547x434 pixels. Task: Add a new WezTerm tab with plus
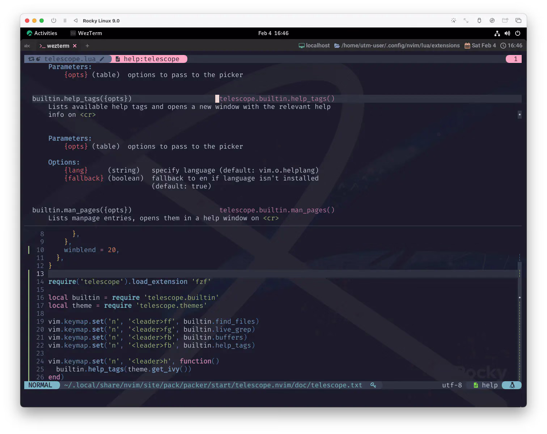(87, 46)
